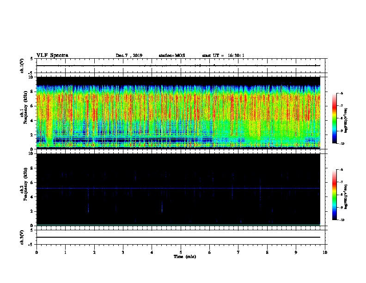Click the "9" tick on time axis

click(x=296, y=252)
